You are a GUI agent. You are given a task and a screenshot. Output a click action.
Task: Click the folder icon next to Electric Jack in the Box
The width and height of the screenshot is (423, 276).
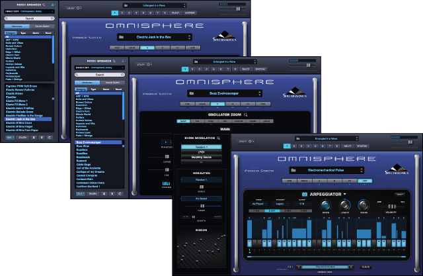pos(122,37)
